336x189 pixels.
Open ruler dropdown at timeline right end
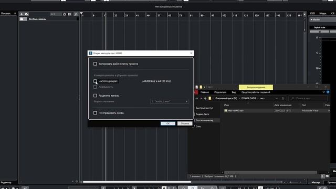coord(304,15)
